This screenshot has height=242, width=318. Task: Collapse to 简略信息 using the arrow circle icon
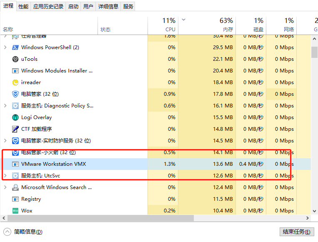[x=7, y=232]
